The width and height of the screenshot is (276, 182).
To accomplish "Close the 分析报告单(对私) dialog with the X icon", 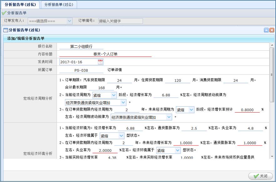I will point(272,30).
